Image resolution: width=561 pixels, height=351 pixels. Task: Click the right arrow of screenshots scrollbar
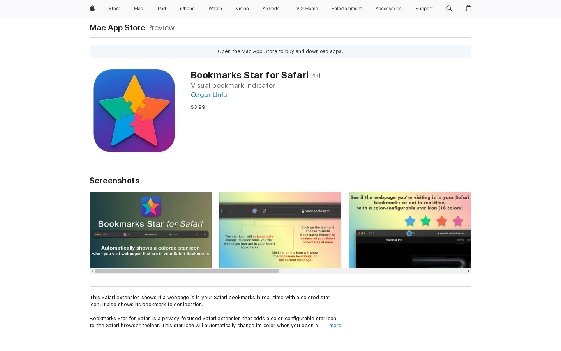tap(468, 271)
